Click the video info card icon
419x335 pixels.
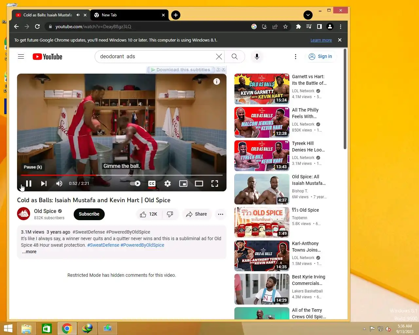(x=217, y=81)
